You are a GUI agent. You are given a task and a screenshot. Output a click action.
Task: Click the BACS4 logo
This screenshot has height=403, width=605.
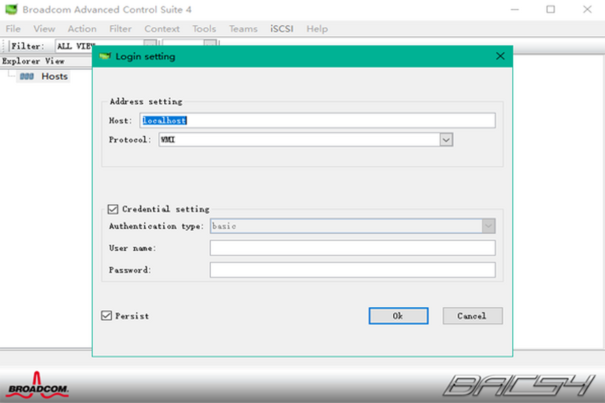click(x=519, y=385)
